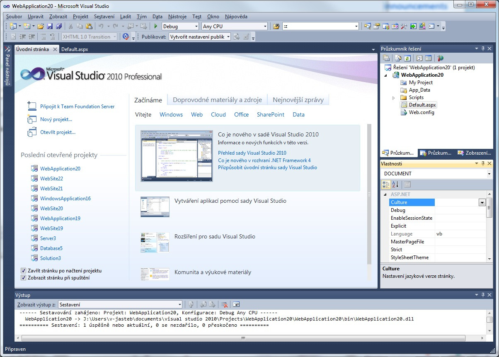Collapse the WebApplication20 project node

pos(386,75)
